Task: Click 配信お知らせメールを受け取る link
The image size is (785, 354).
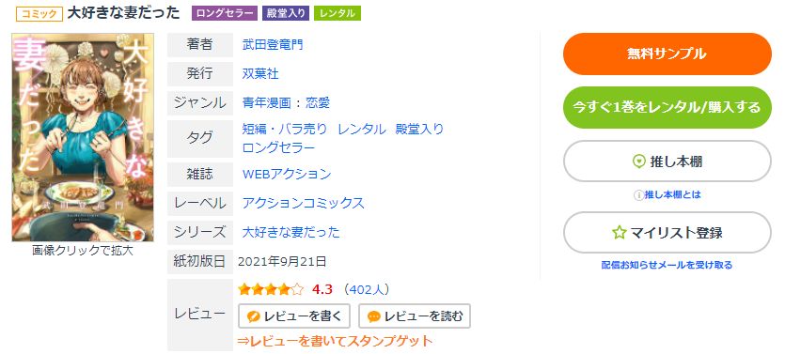Action: click(x=667, y=265)
